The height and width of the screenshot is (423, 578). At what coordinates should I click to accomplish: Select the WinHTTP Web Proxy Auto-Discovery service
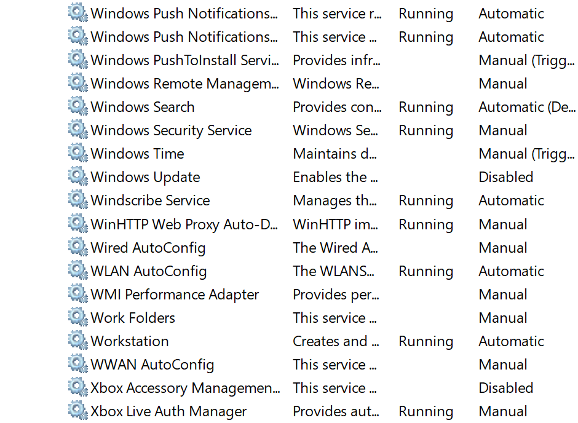pos(184,224)
